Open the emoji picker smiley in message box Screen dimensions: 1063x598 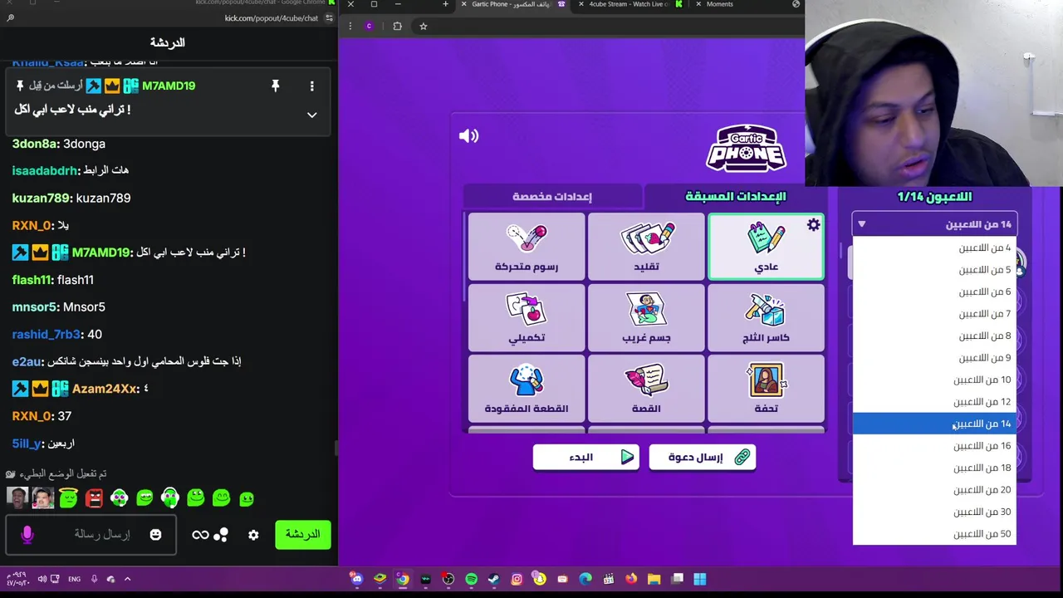[155, 535]
